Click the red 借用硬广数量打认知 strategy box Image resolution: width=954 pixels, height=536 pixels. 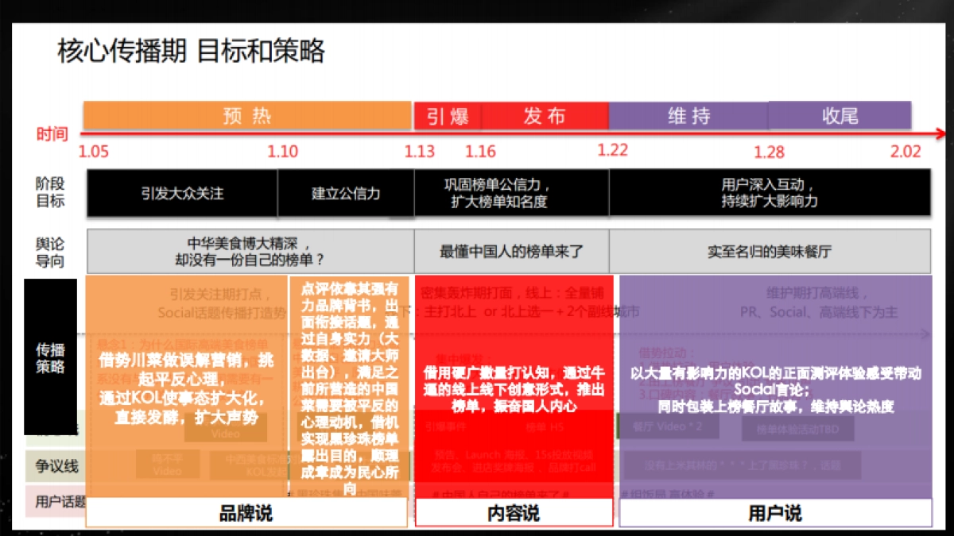click(x=513, y=389)
